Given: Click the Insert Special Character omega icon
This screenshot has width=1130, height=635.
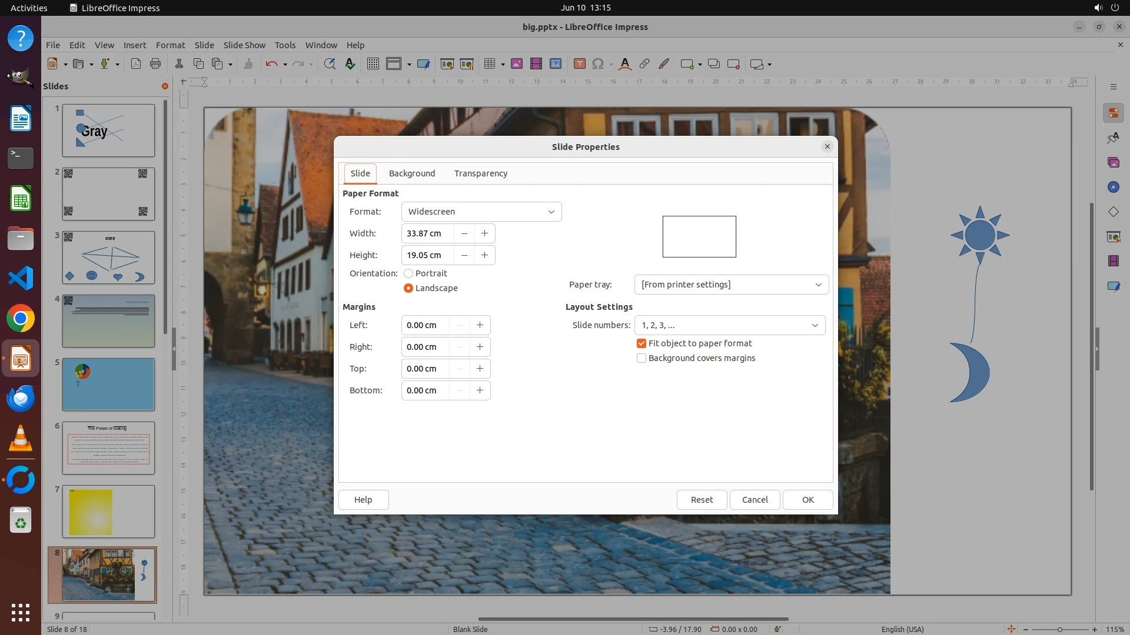Looking at the screenshot, I should 598,64.
